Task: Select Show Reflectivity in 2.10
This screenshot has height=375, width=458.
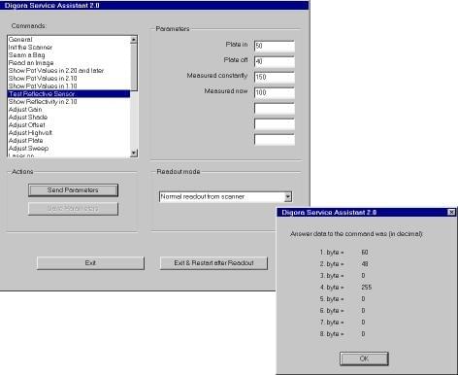Action: click(x=69, y=102)
